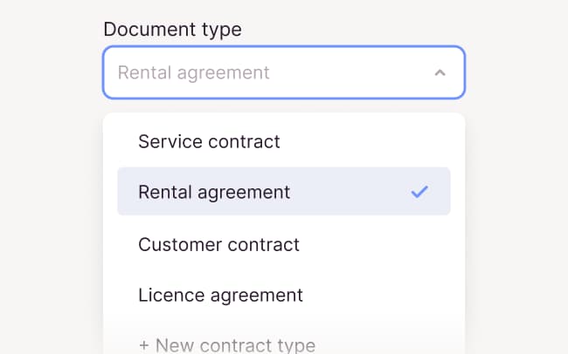Deselect the checked Rental agreement item

tap(283, 192)
